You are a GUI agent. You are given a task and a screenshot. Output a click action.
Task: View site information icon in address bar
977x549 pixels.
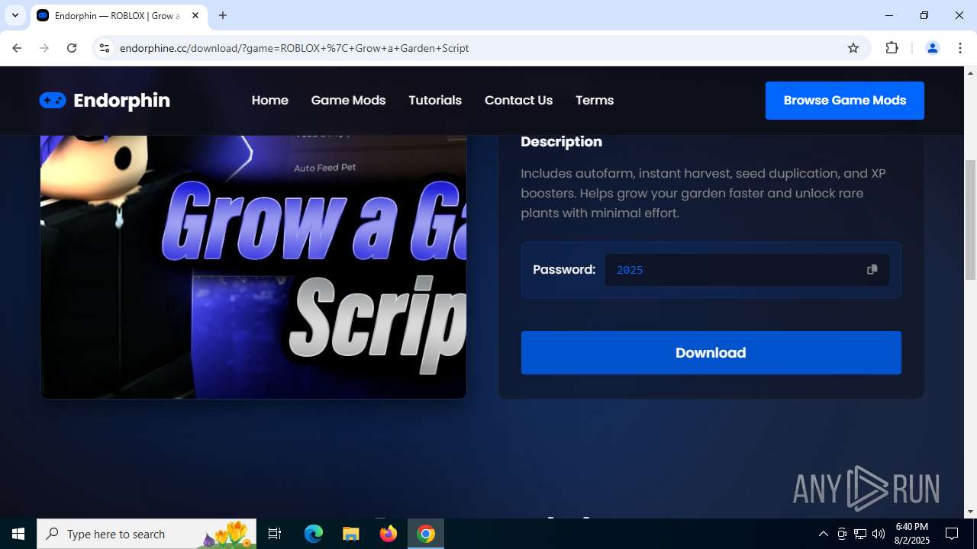pyautogui.click(x=105, y=48)
